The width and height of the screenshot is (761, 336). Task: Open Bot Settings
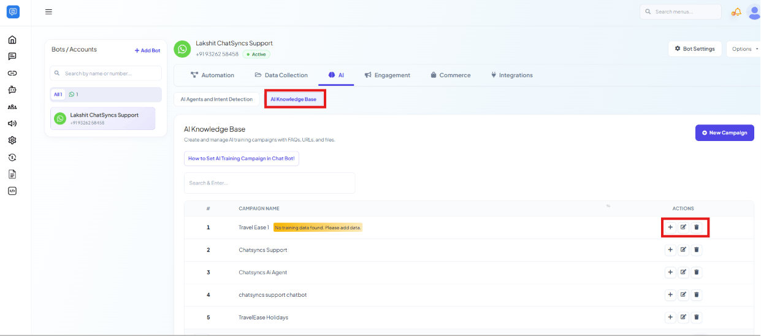[x=695, y=49]
